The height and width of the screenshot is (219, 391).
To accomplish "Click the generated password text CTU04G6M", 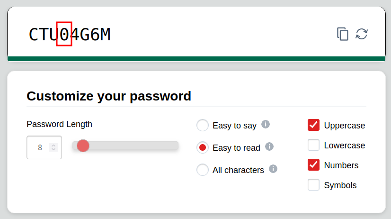I will [70, 35].
